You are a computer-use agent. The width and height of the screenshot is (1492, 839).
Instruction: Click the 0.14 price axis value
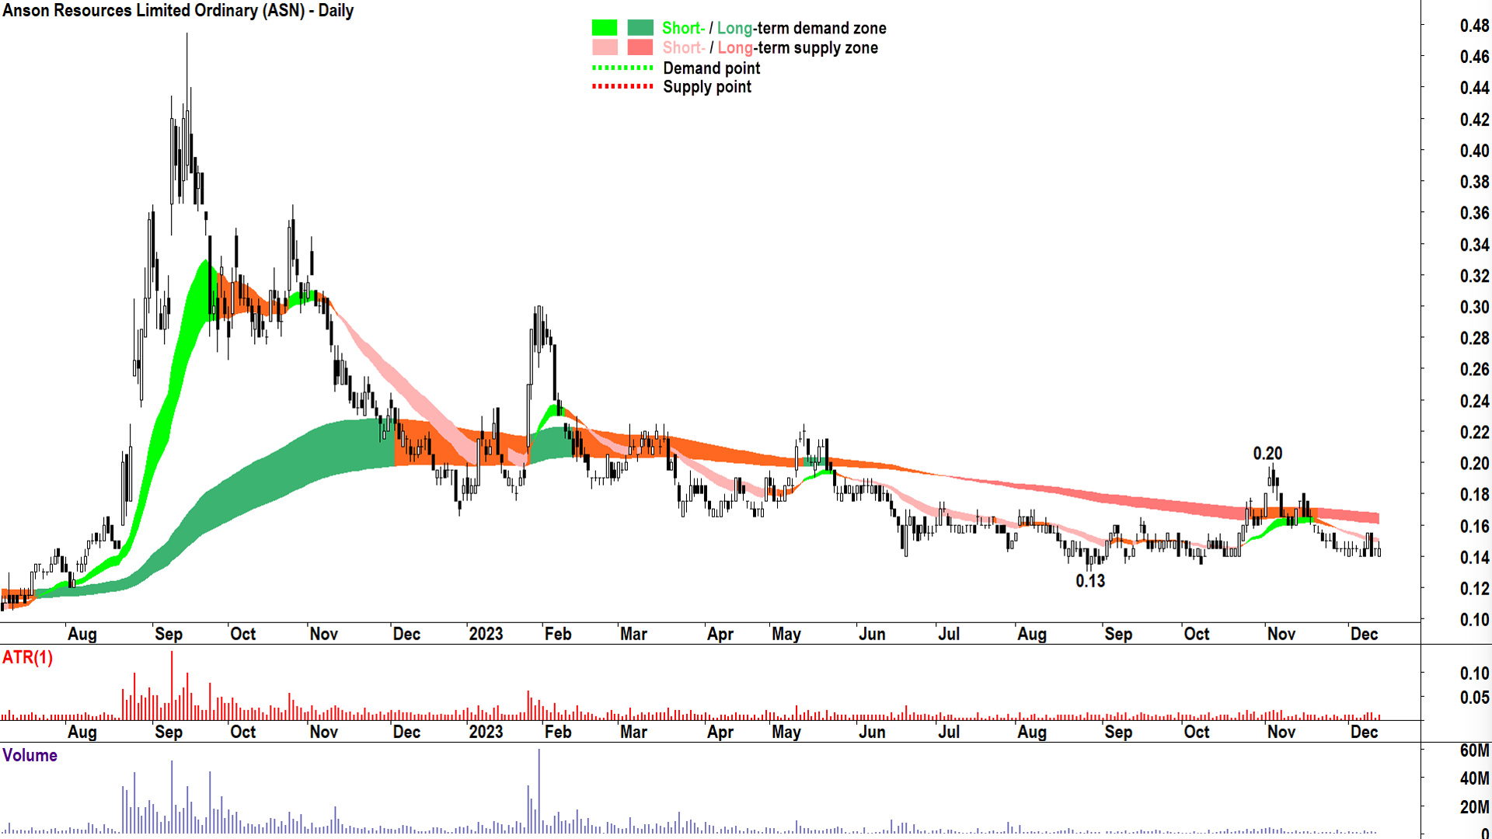(x=1474, y=558)
